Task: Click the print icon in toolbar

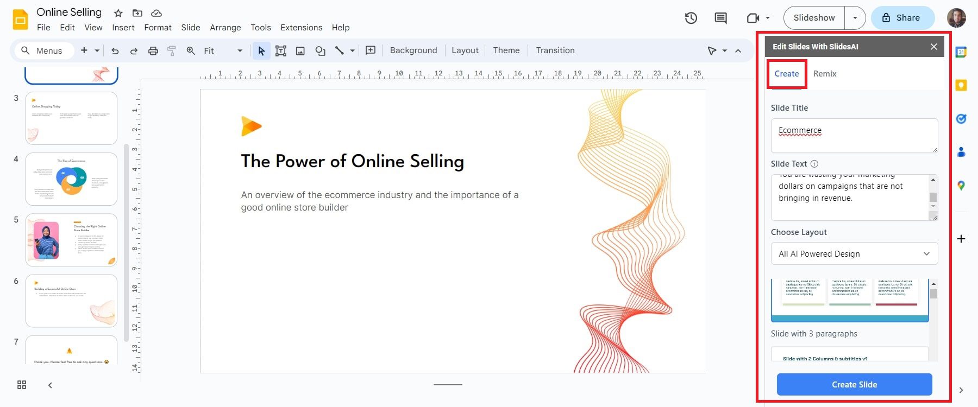Action: [153, 51]
